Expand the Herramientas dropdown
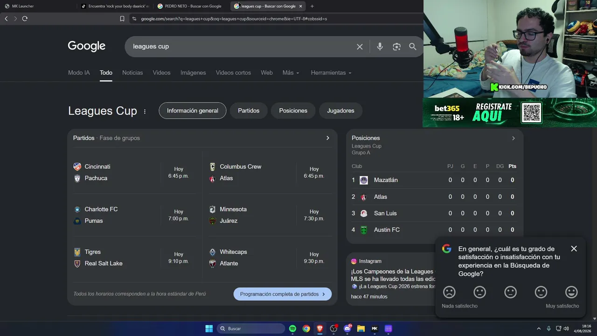Screen dimensions: 597x336 pyautogui.click(x=331, y=73)
